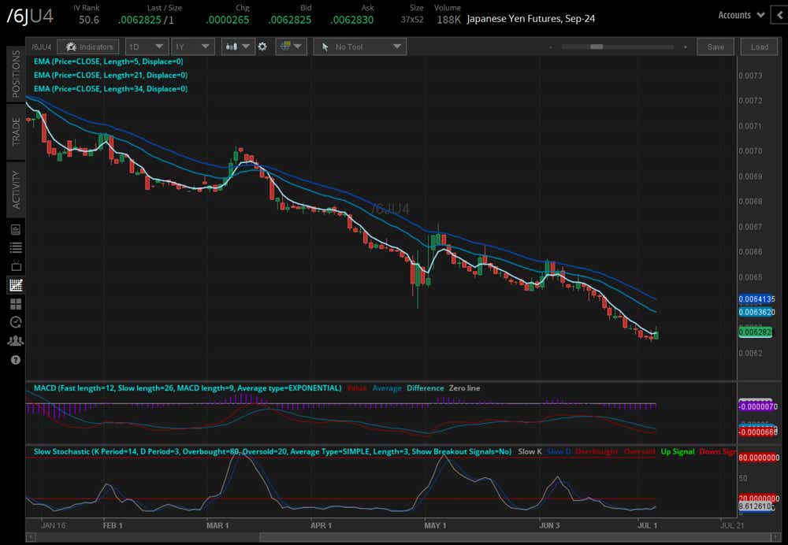Screen dimensions: 788x545
Task: Expand the Accounts menu
Action: point(742,15)
